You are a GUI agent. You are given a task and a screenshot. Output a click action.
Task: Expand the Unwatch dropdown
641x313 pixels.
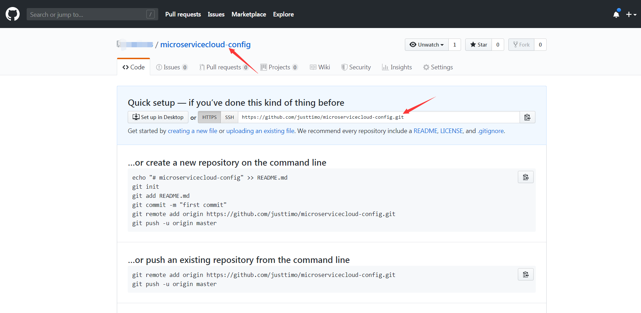tap(427, 45)
